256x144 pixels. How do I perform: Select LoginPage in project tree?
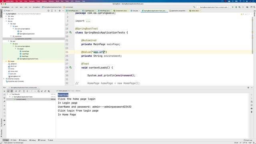coord(25,54)
